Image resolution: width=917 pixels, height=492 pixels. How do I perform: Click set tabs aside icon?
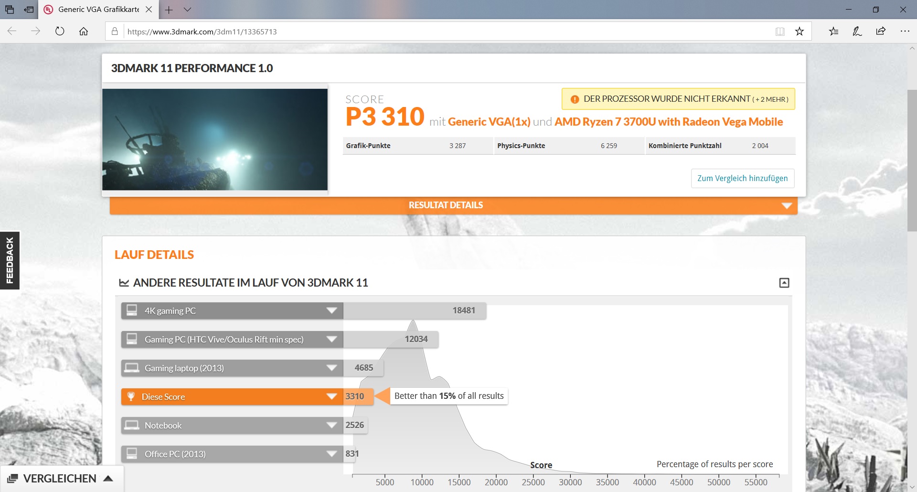coord(29,10)
